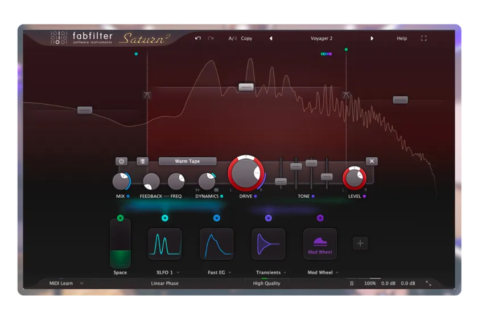
Task: Click the Mix knob
Action: tap(121, 181)
